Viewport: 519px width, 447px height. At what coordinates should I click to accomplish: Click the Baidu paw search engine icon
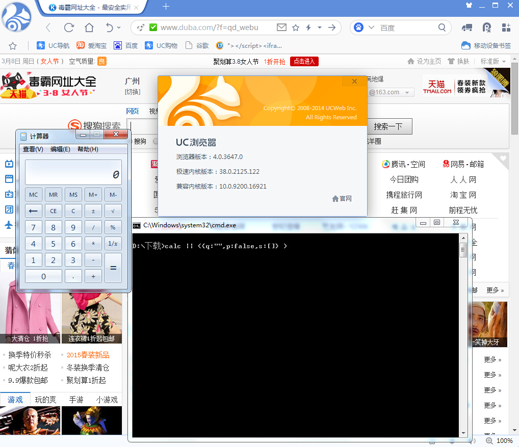click(x=359, y=28)
